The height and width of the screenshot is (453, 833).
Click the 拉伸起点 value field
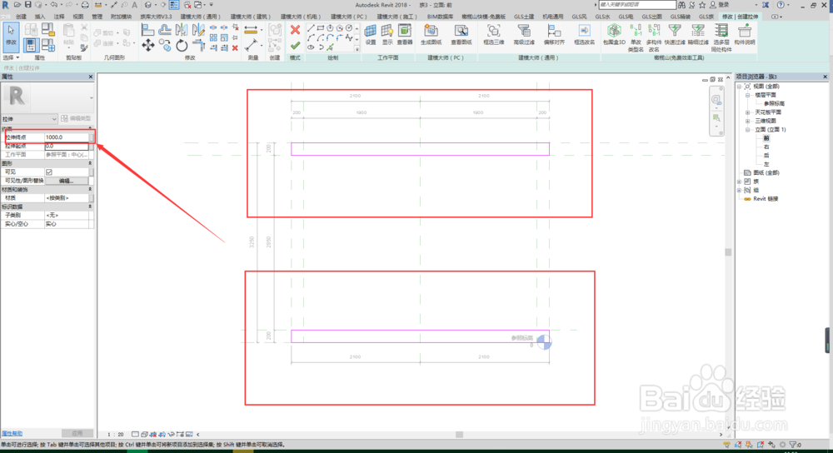click(67, 146)
